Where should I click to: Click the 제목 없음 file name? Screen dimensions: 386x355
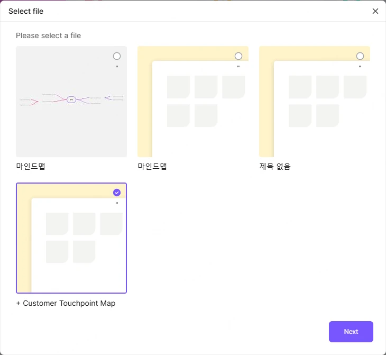click(275, 166)
